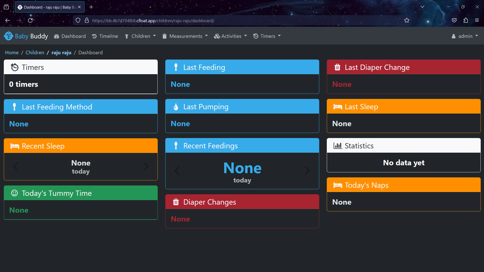This screenshot has width=484, height=272.
Task: Open the Statistics card header
Action: 404,146
